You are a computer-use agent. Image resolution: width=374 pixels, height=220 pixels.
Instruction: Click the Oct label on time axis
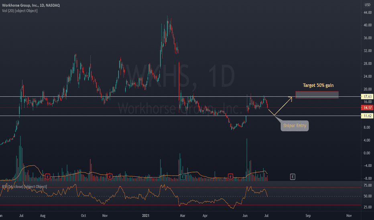[x=83, y=216]
